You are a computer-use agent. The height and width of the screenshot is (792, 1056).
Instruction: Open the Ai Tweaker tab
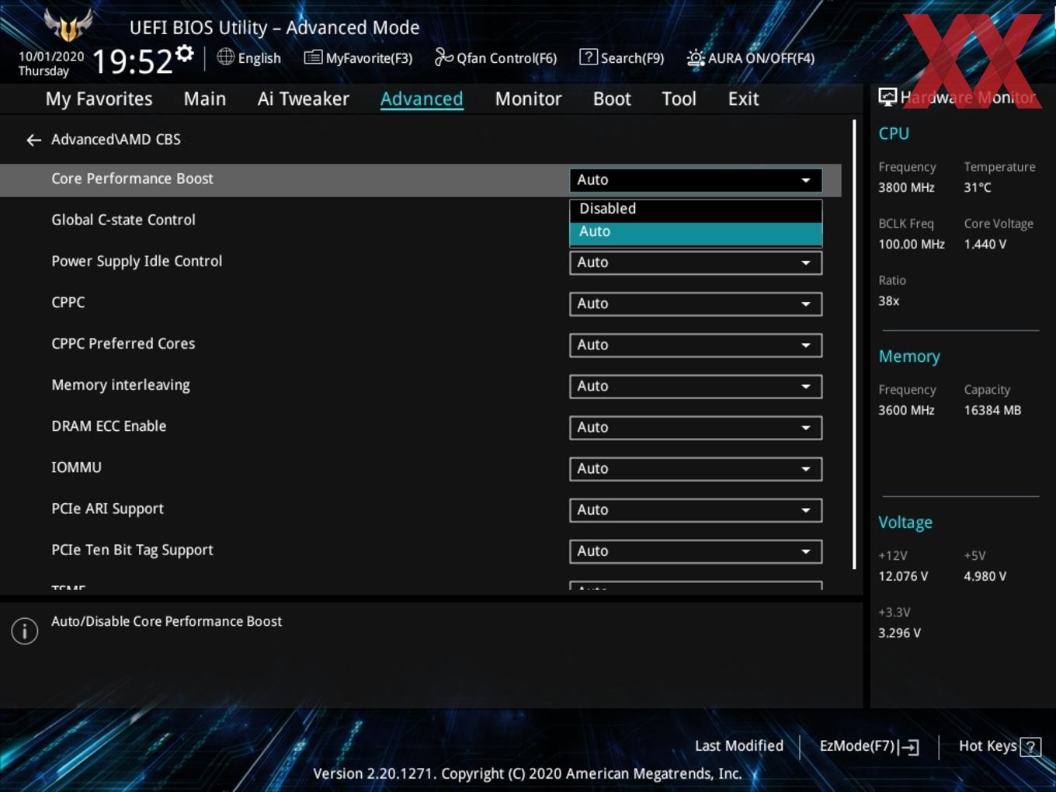[304, 99]
